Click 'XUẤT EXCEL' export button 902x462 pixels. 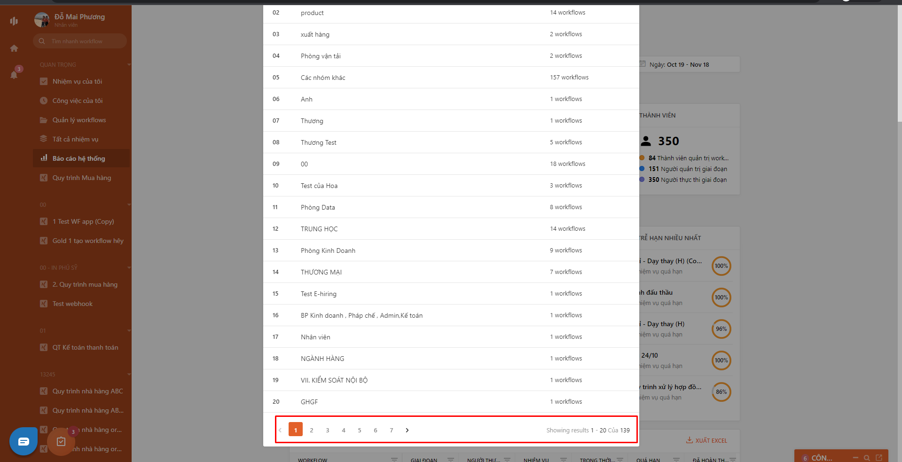(706, 440)
